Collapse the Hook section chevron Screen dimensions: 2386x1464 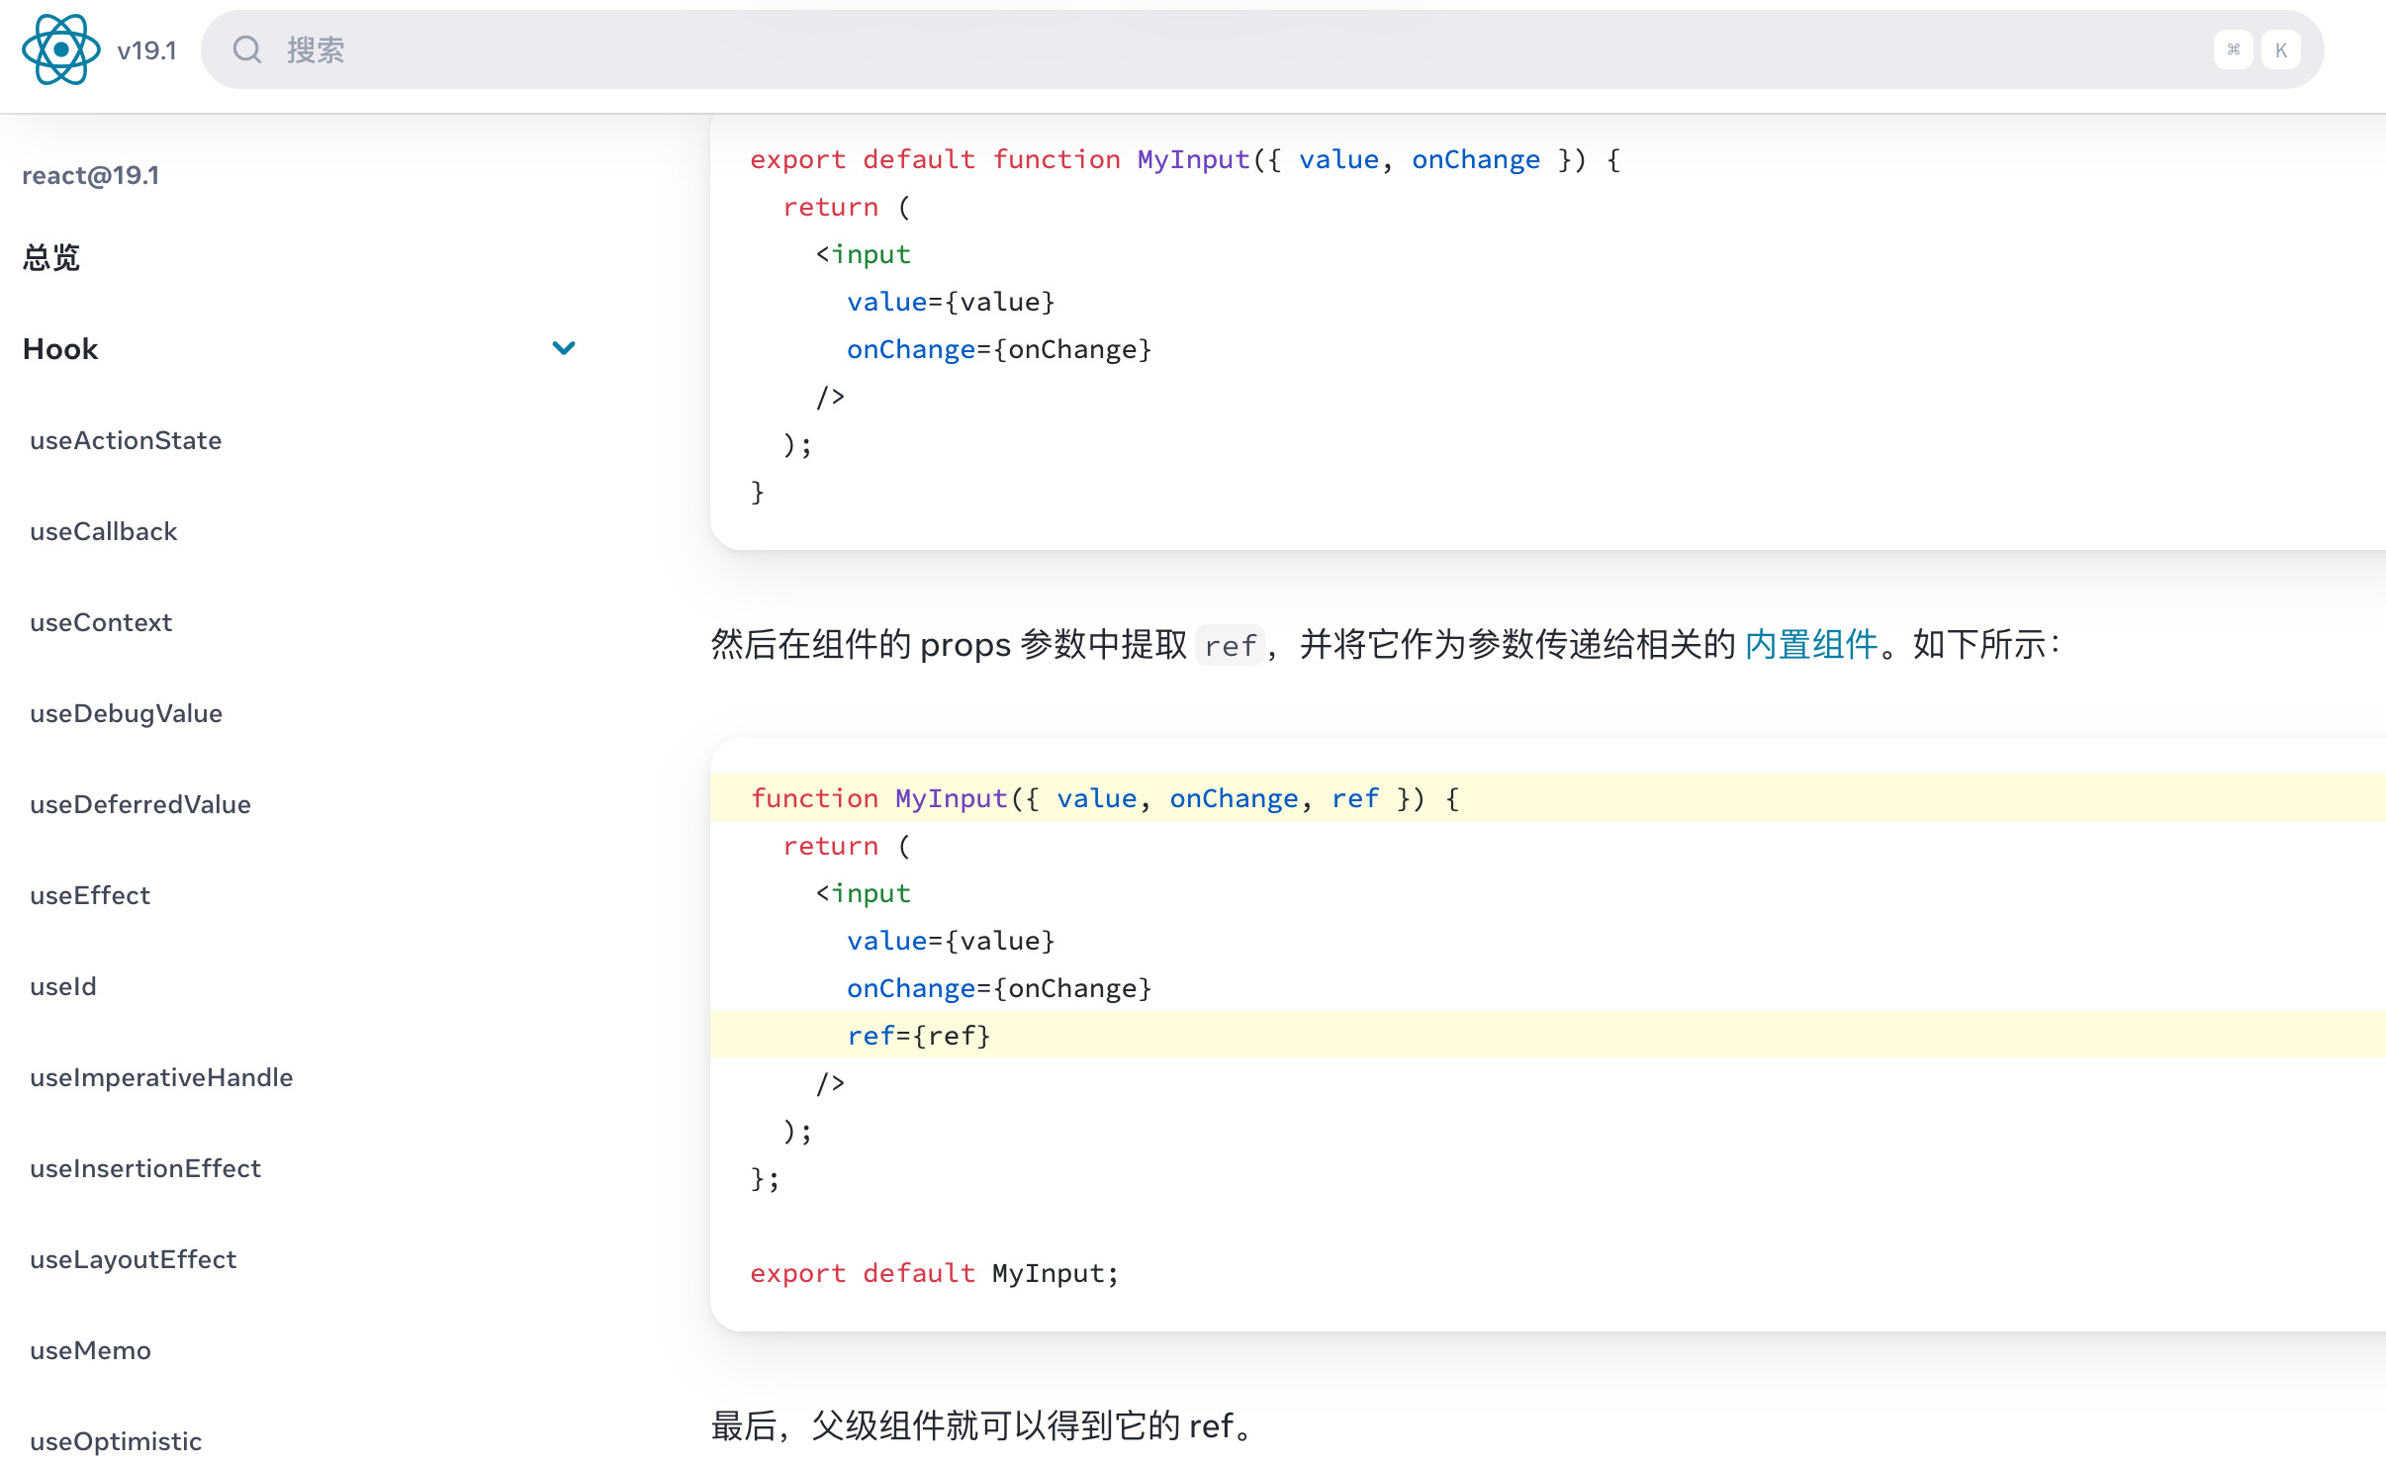pyautogui.click(x=564, y=348)
